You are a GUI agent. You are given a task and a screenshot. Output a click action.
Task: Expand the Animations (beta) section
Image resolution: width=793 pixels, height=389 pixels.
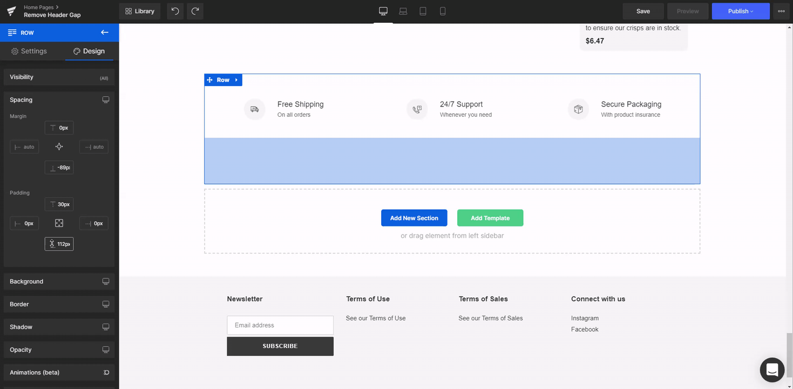(59, 372)
